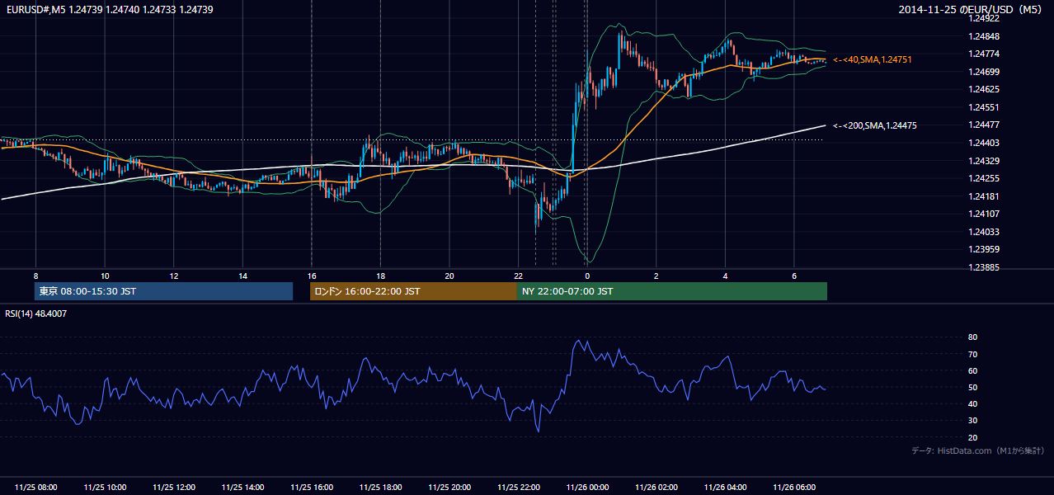1054x495 pixels.
Task: Click the 11/26 02:00 bottom time label
Action: click(x=656, y=488)
